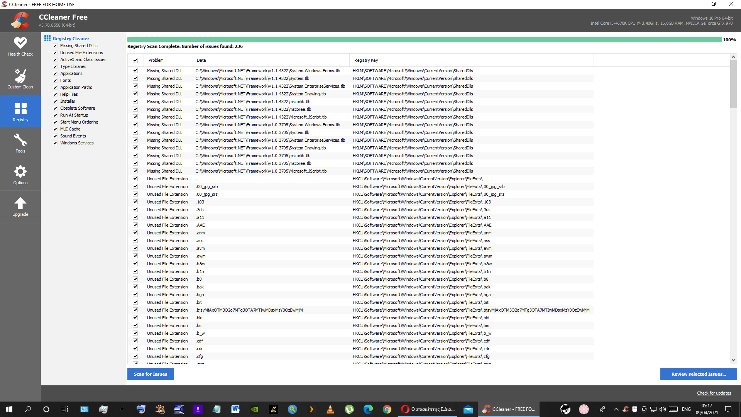Sort by the Problem column header
The height and width of the screenshot is (417, 741).
pyautogui.click(x=168, y=60)
